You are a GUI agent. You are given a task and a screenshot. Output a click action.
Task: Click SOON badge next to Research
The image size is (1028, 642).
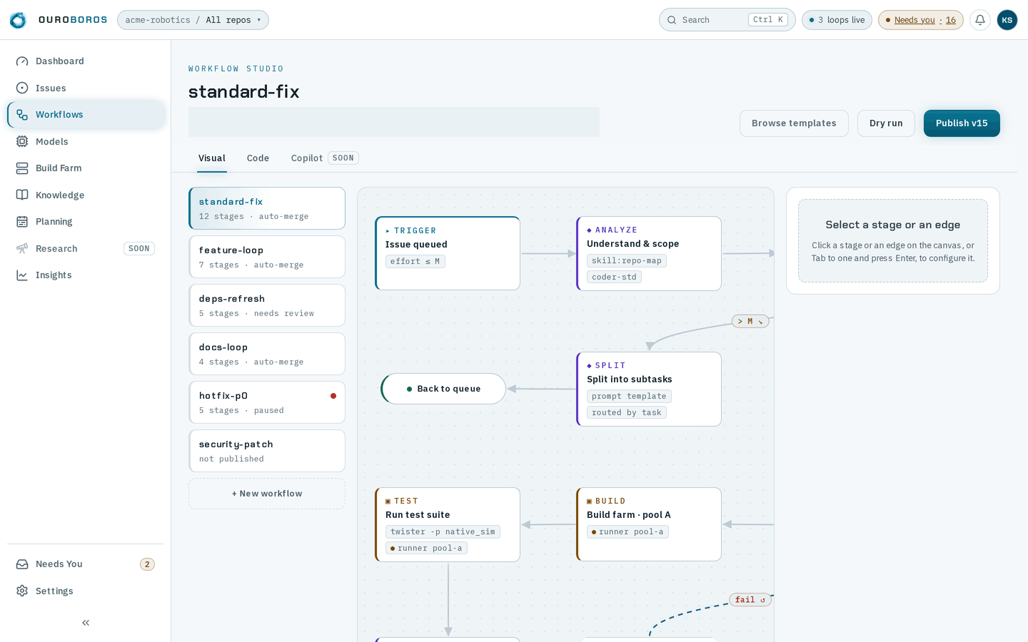[x=139, y=249]
